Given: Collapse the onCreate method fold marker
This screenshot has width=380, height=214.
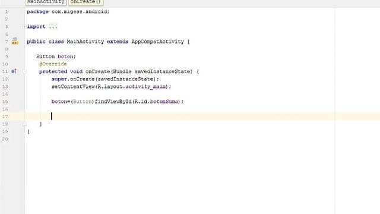Looking at the screenshot, I should 24,71.
